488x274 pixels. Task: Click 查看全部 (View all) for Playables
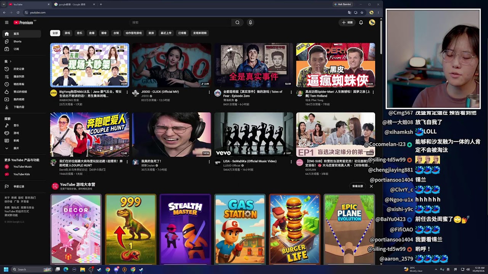(x=358, y=186)
